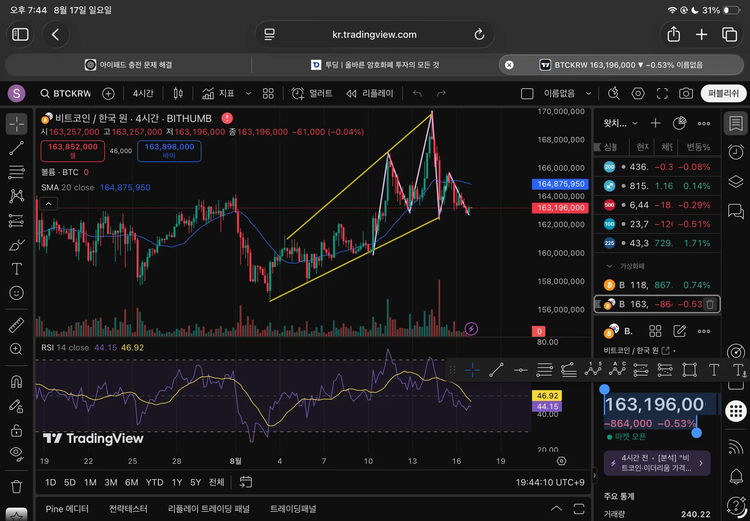
Task: Take a chart snapshot with camera icon
Action: [x=686, y=94]
